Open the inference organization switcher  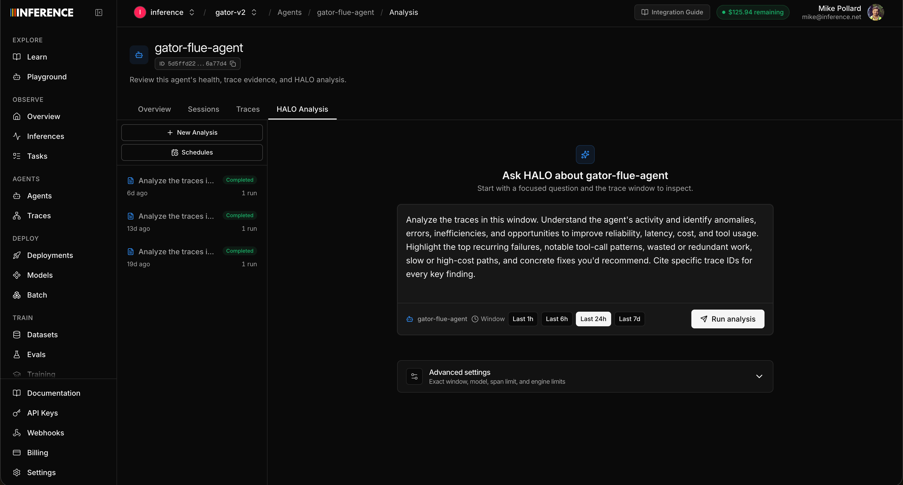192,13
